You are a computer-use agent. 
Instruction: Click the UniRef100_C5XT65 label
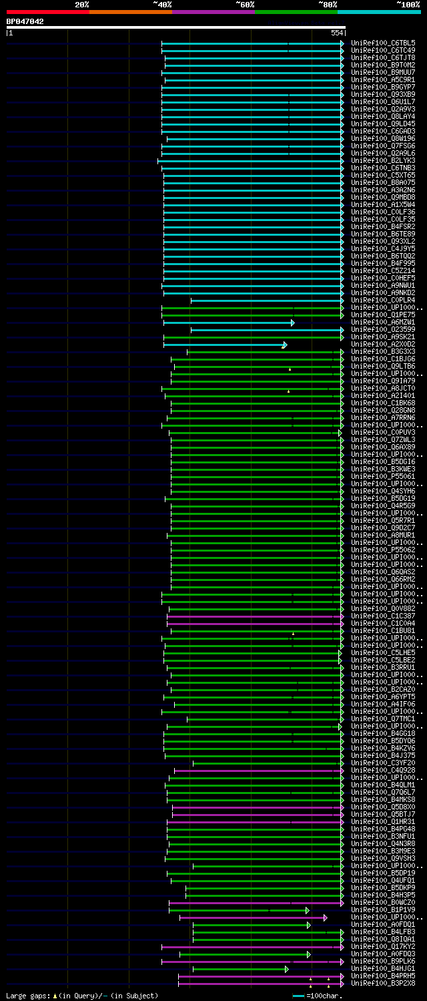(x=383, y=175)
